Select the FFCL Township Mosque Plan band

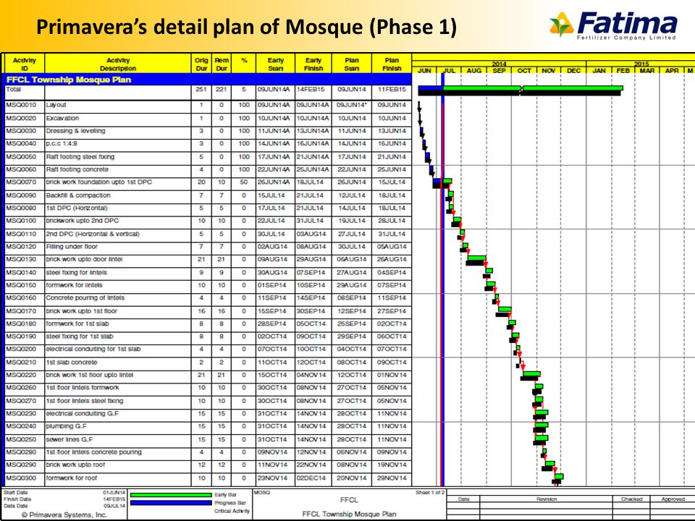[x=208, y=80]
